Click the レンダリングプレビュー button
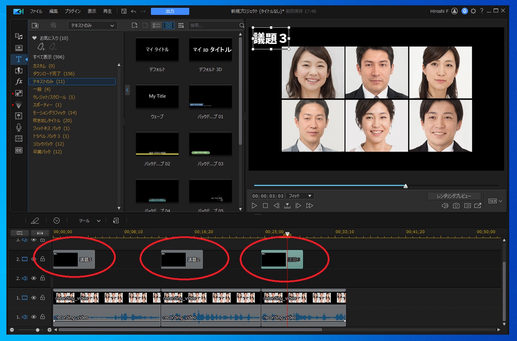This screenshot has width=517, height=341. tap(454, 196)
